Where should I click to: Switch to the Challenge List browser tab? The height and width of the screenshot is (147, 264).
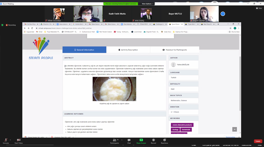tap(159, 24)
